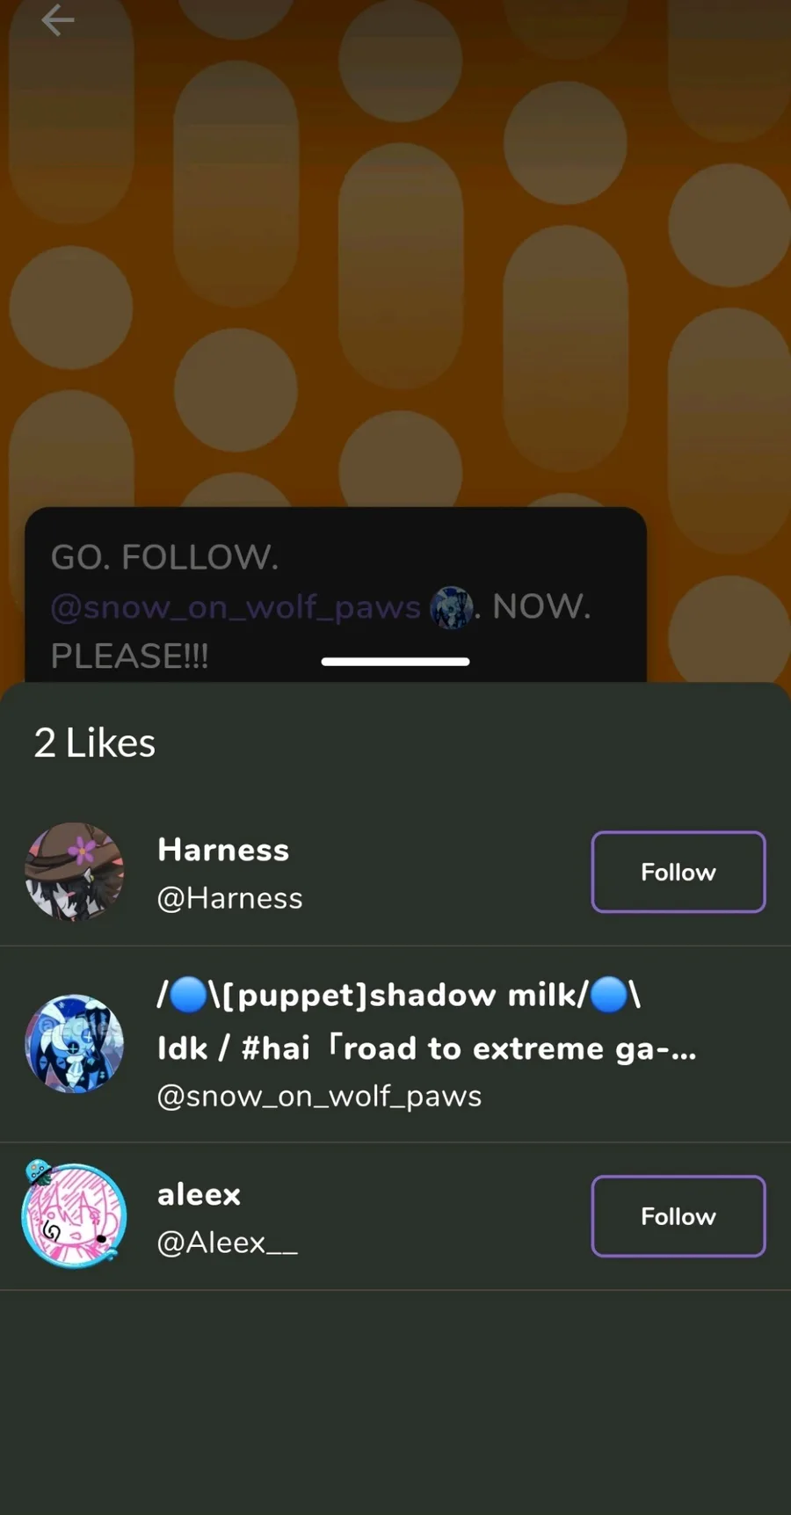The height and width of the screenshot is (1515, 791).
Task: Tap the back arrow icon
Action: [x=57, y=20]
